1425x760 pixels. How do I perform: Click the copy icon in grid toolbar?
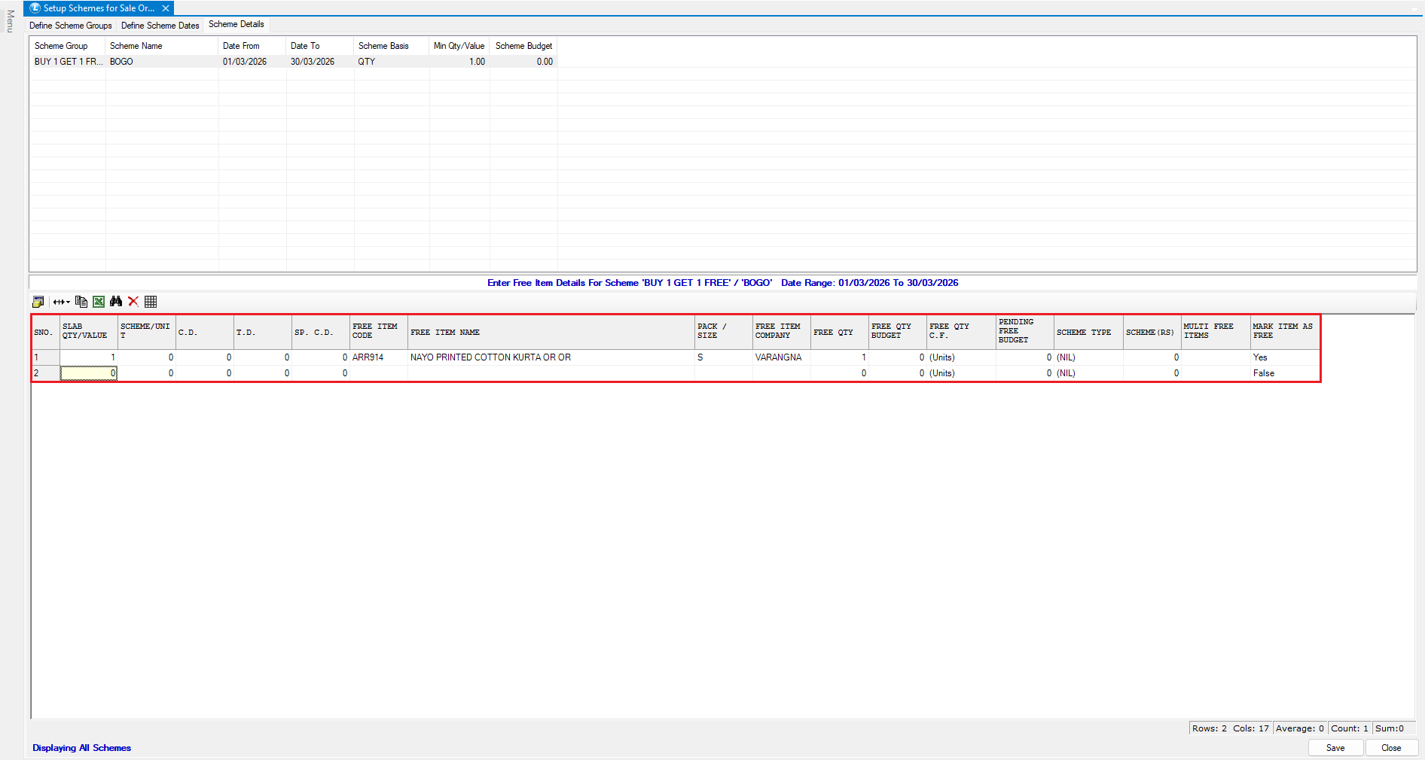81,302
